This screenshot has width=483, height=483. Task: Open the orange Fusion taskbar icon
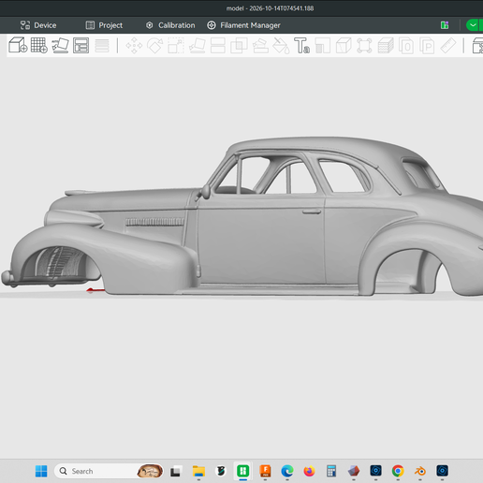click(x=265, y=471)
